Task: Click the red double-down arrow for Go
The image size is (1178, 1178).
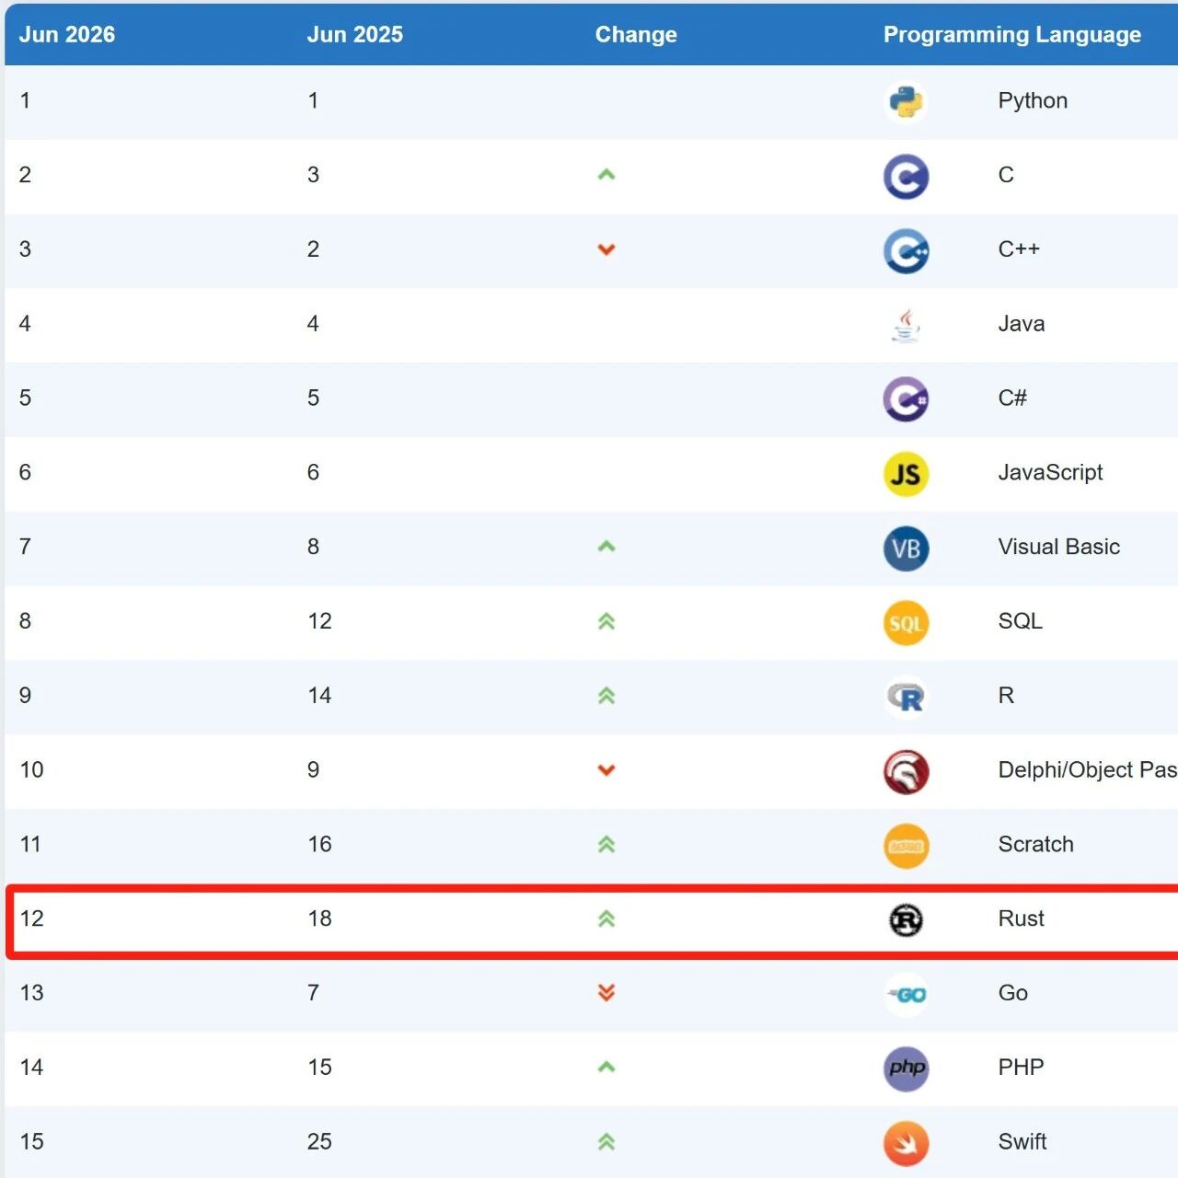Action: coord(606,993)
